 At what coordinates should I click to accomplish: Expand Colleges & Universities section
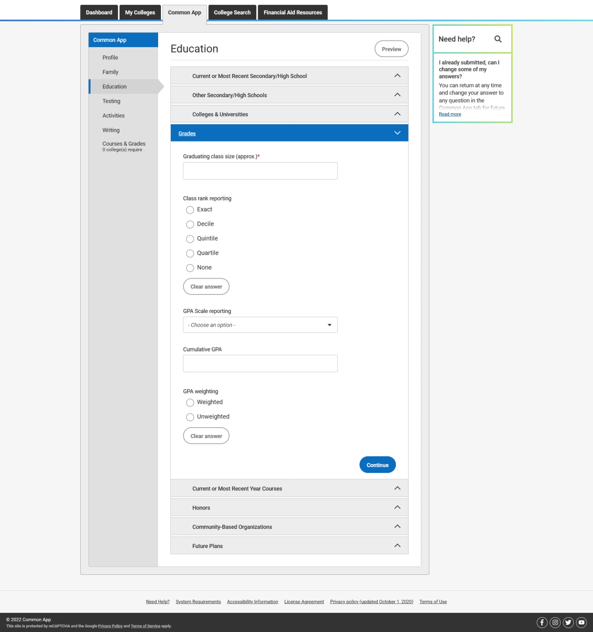coord(289,114)
